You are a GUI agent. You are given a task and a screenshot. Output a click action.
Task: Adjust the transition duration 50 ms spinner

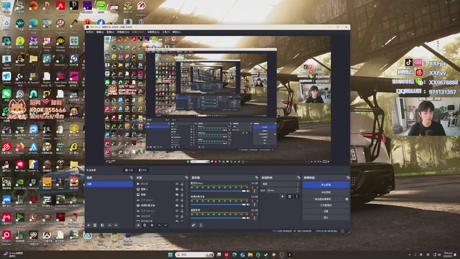pyautogui.click(x=282, y=191)
